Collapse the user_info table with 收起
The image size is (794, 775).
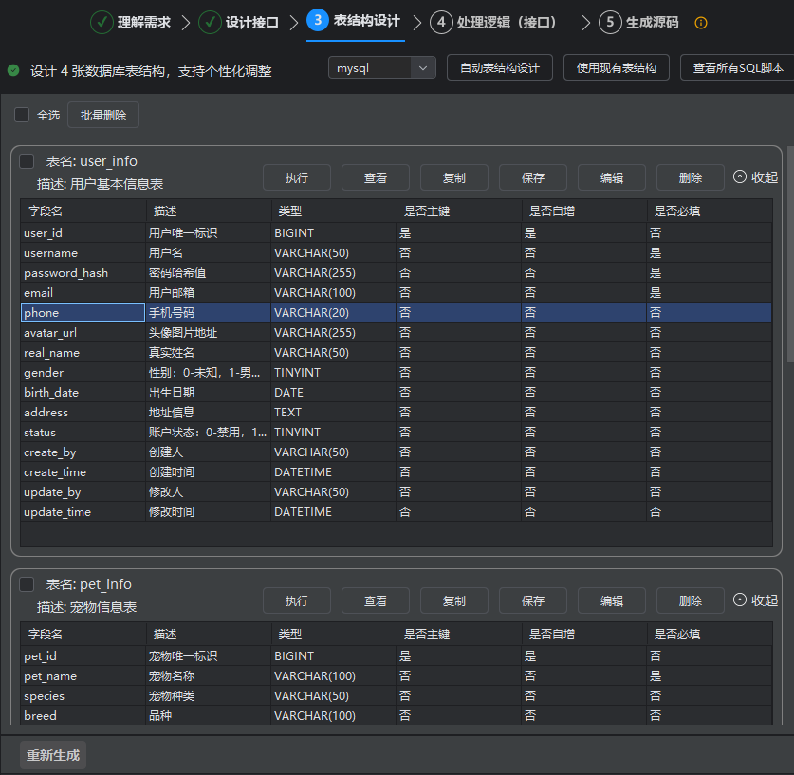pos(755,177)
